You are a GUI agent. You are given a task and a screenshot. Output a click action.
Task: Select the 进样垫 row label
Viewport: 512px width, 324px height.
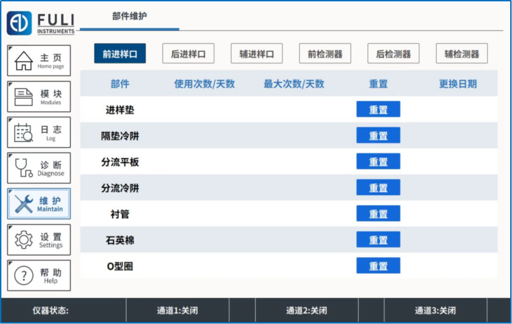(120, 109)
